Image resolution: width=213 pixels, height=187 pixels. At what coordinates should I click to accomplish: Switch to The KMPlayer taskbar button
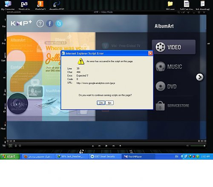(x=138, y=157)
